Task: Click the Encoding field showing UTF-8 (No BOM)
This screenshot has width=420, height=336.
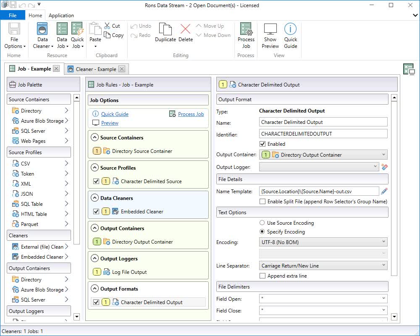Action: (x=323, y=241)
